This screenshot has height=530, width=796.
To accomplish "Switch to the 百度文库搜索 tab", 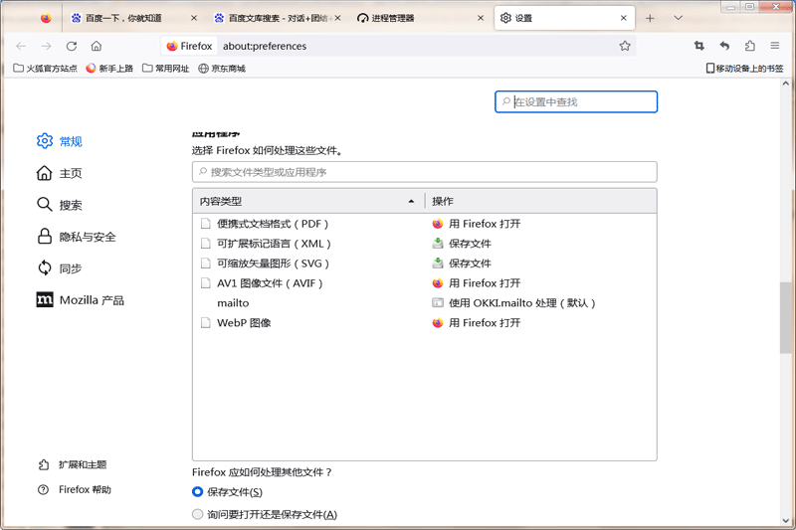I will 278,18.
